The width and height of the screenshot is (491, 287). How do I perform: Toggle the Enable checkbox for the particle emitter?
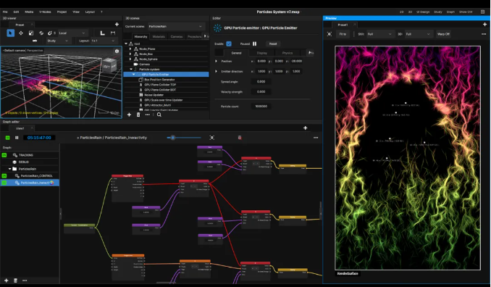tap(229, 44)
